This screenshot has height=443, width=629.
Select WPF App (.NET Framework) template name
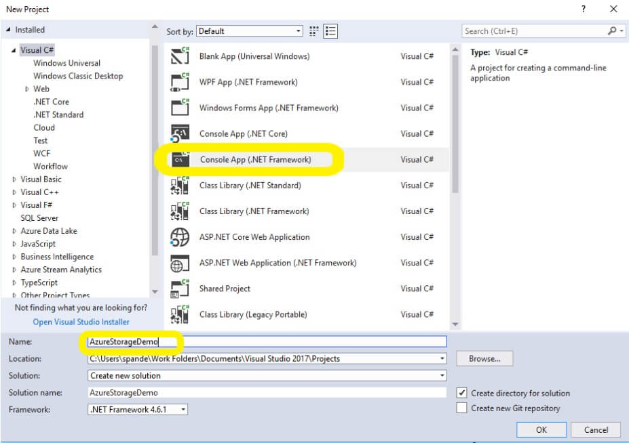click(248, 82)
